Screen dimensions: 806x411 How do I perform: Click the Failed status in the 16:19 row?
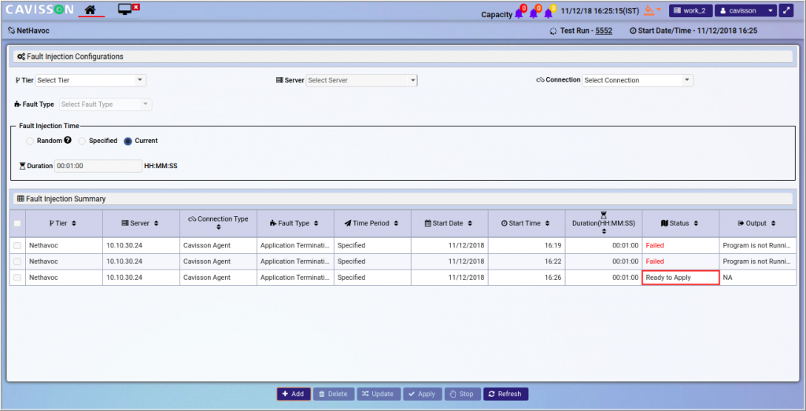coord(655,246)
